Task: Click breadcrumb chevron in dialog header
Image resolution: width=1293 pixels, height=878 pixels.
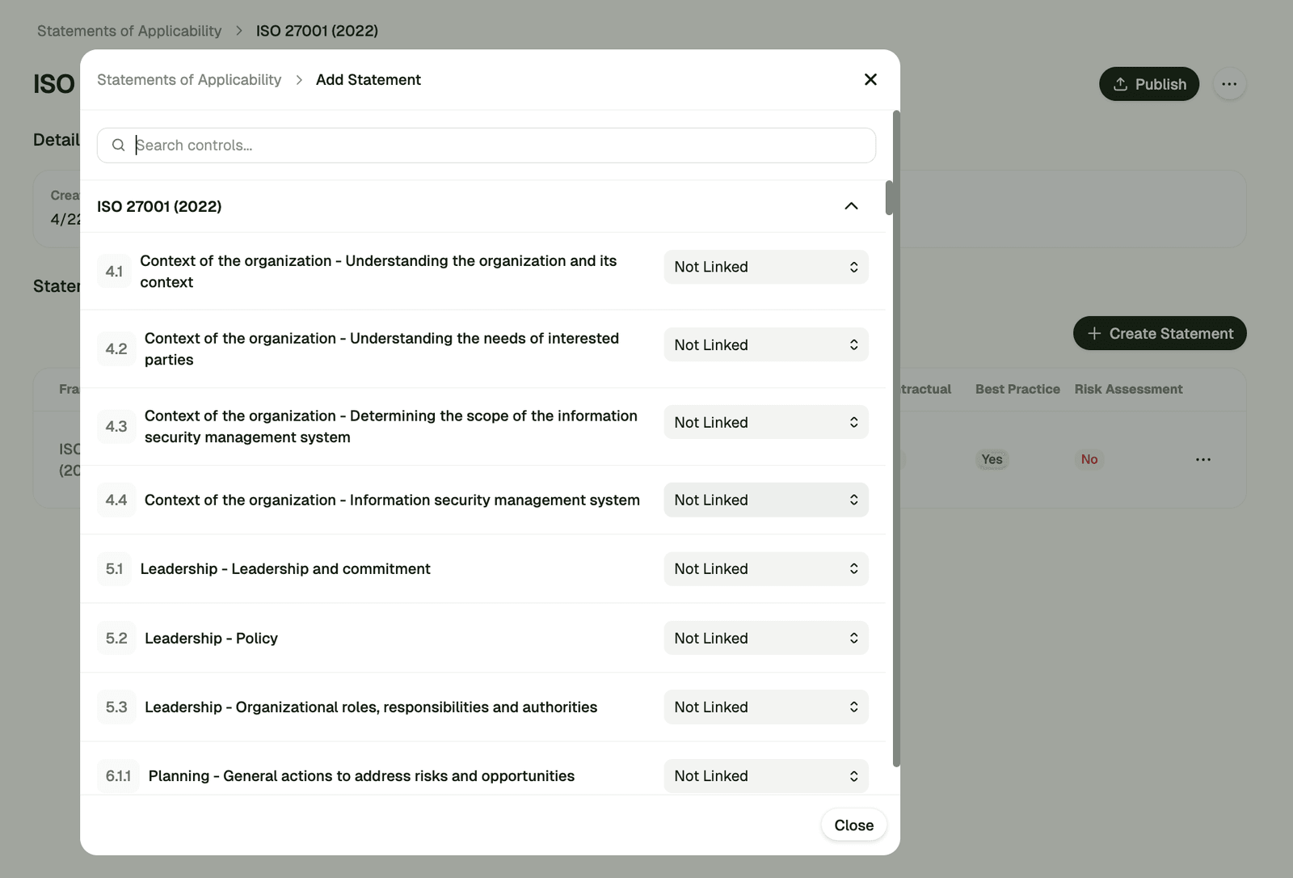Action: click(x=299, y=79)
